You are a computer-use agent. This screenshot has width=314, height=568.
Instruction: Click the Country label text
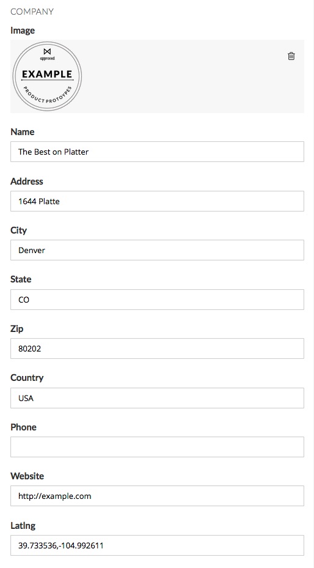coord(27,378)
